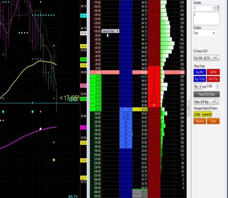Click the red Sell Mkt button

(213, 72)
